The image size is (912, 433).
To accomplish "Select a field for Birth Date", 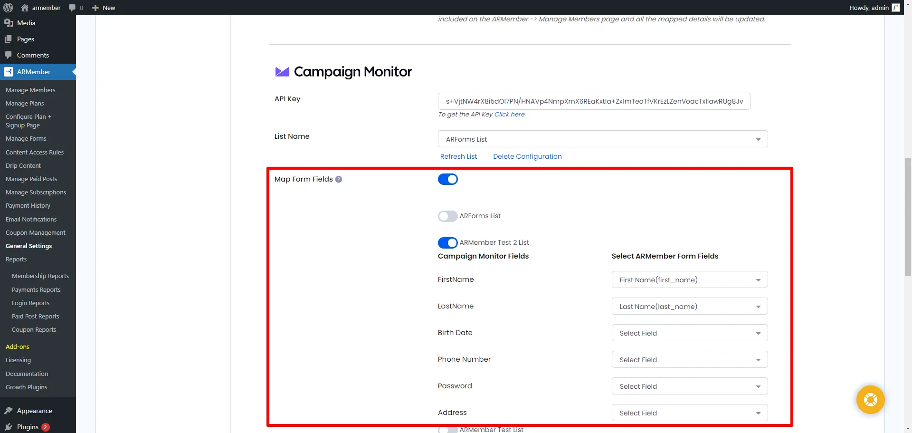I will pyautogui.click(x=690, y=333).
